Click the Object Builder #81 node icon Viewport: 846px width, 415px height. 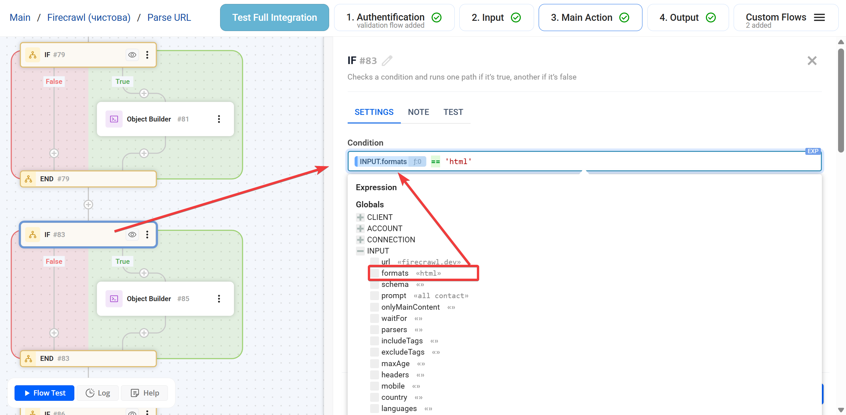[x=114, y=119]
